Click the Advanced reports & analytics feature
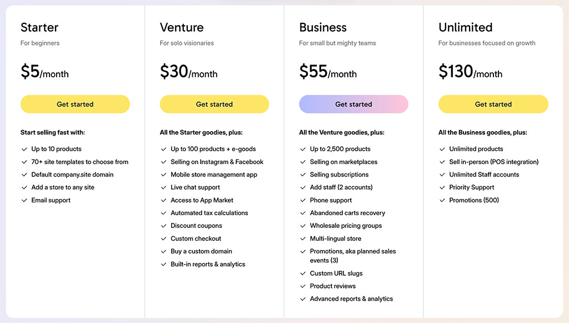This screenshot has height=323, width=569. pos(351,299)
